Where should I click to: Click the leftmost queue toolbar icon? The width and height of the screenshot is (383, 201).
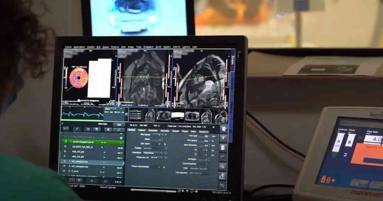[x=66, y=128]
